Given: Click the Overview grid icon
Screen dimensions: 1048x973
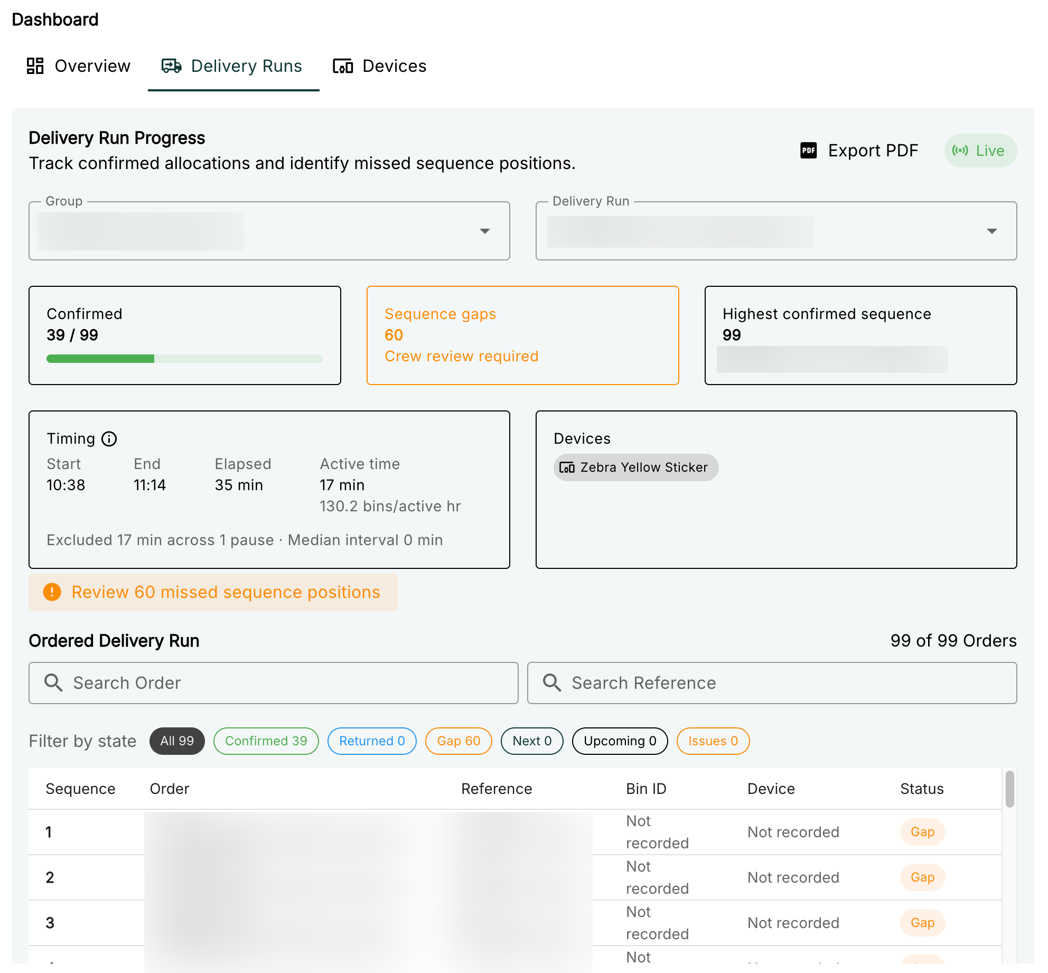Looking at the screenshot, I should point(35,66).
